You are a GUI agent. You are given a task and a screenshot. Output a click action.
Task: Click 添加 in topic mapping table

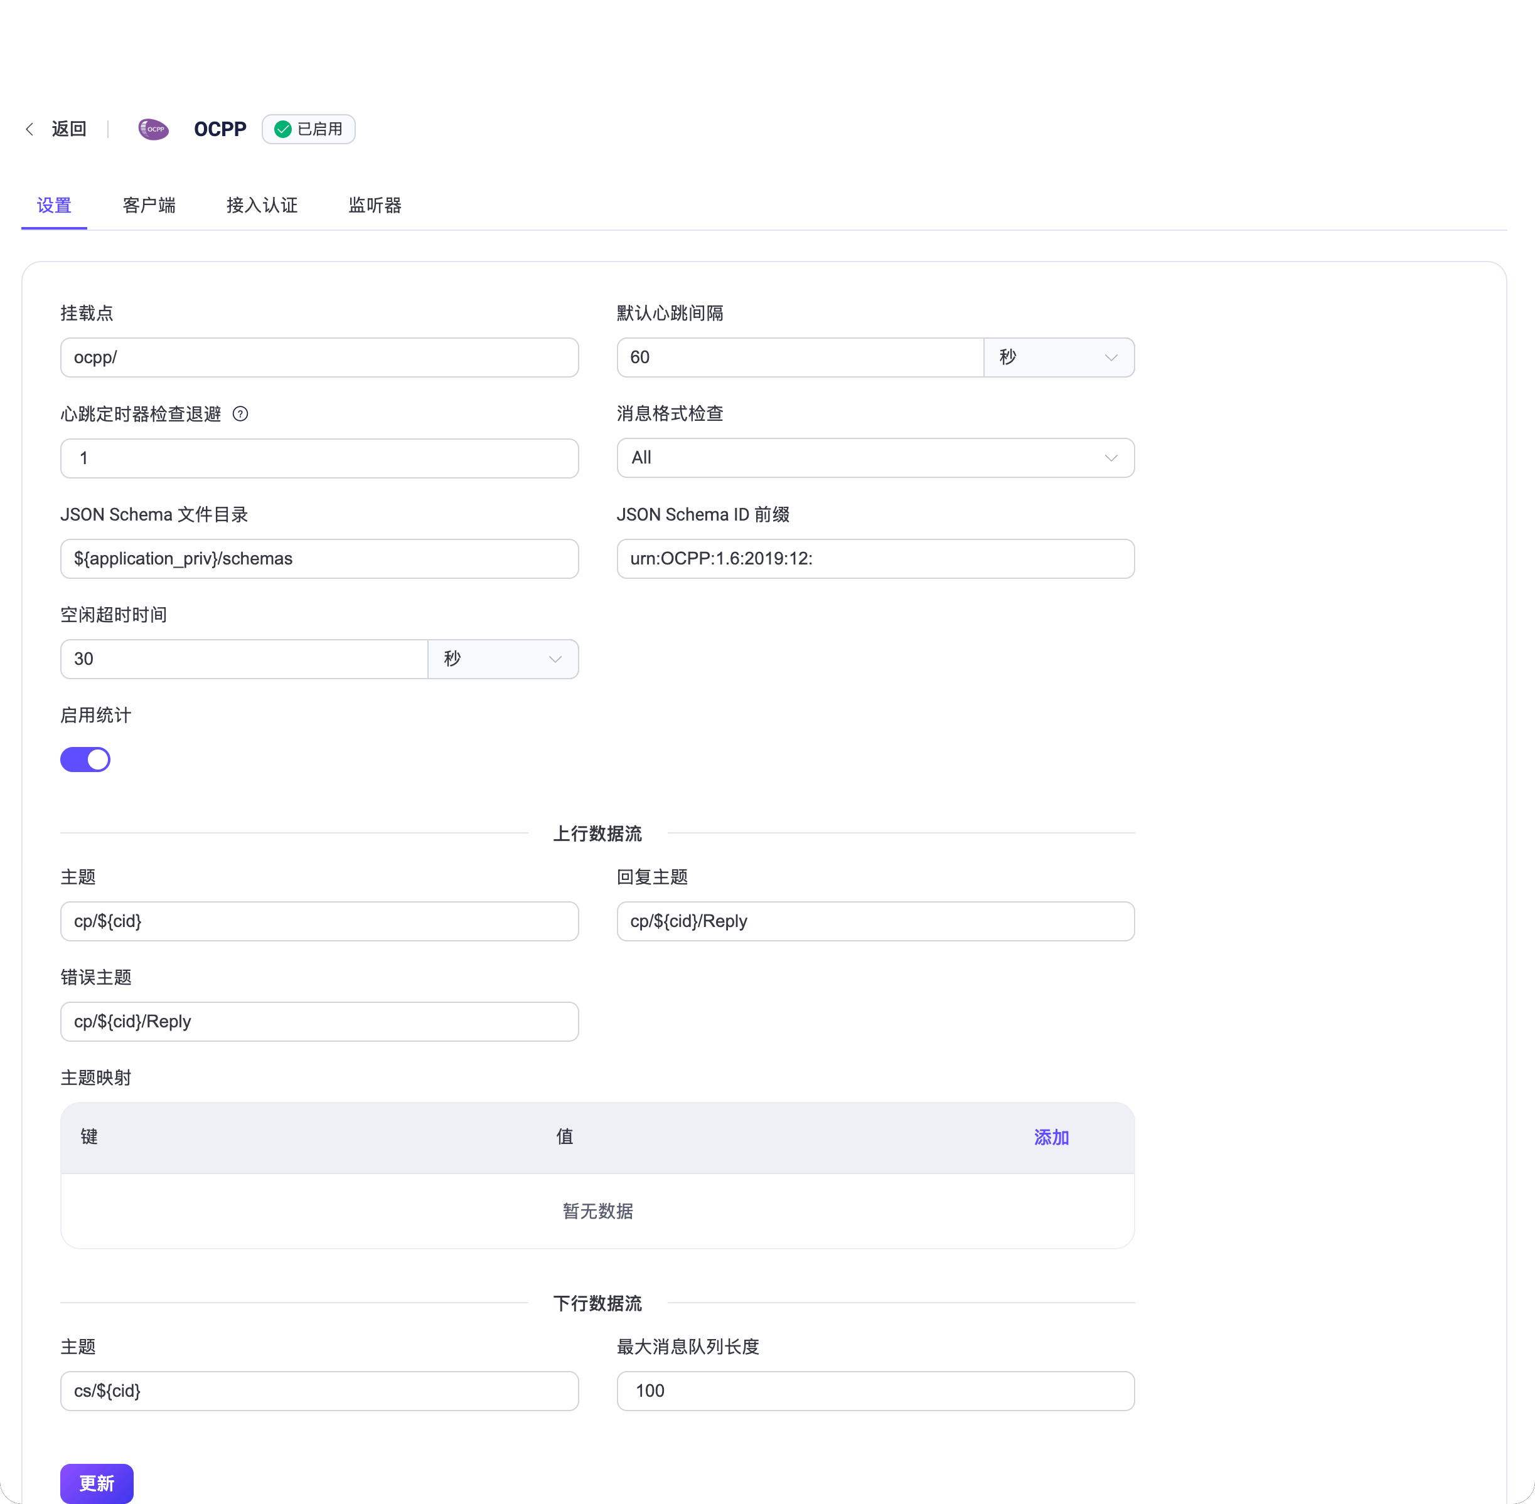(1051, 1138)
